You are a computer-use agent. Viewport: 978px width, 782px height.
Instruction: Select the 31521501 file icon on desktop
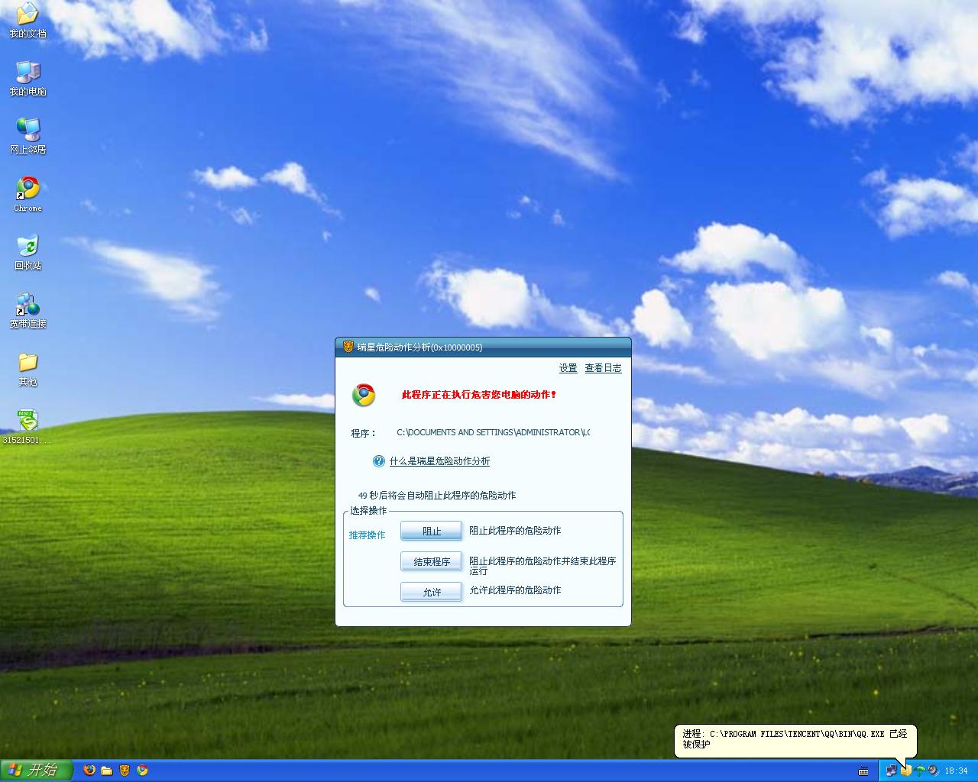(28, 427)
